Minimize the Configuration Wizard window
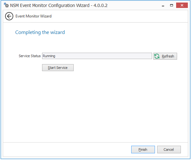This screenshot has width=191, height=160. 163,5
